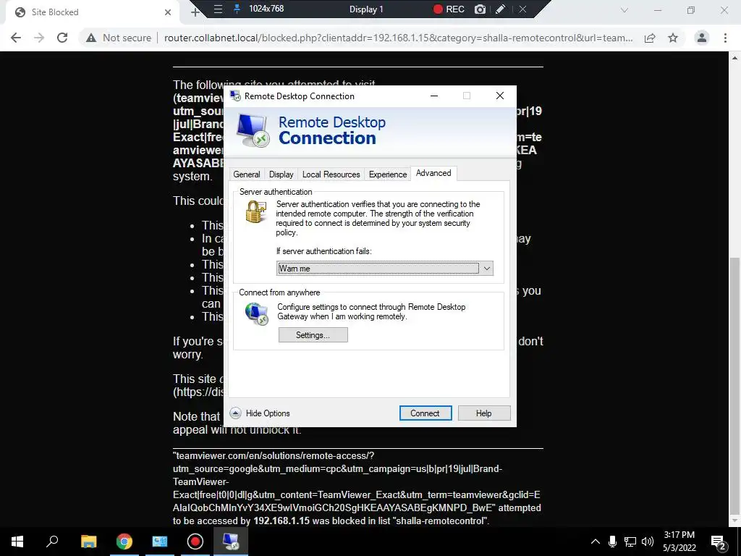Open volume control tray icon
Image resolution: width=741 pixels, height=556 pixels.
tap(648, 542)
